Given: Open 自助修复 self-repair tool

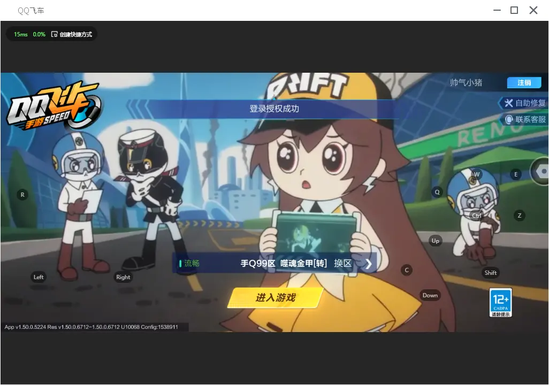Looking at the screenshot, I should (x=524, y=103).
